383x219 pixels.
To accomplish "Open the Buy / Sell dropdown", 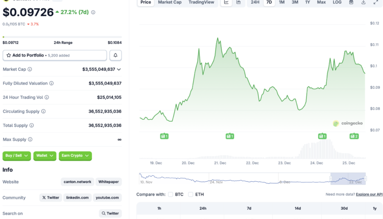I will coord(16,156).
